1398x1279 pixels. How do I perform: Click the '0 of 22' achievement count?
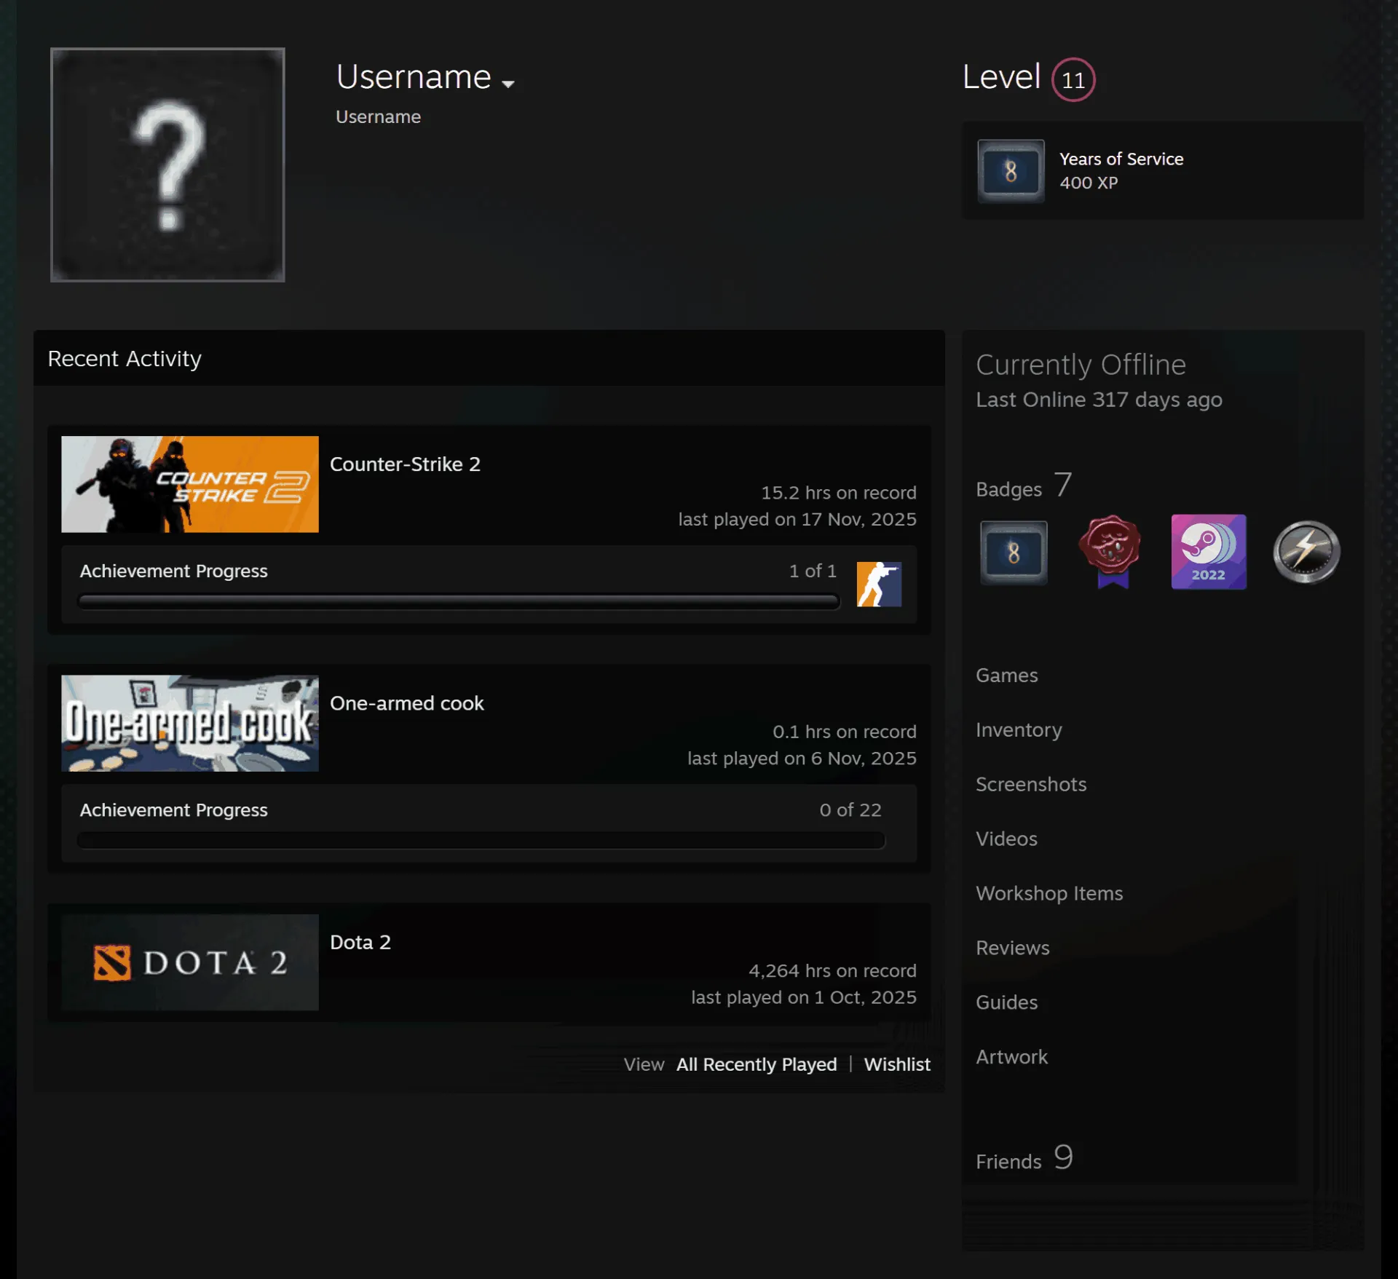[850, 810]
